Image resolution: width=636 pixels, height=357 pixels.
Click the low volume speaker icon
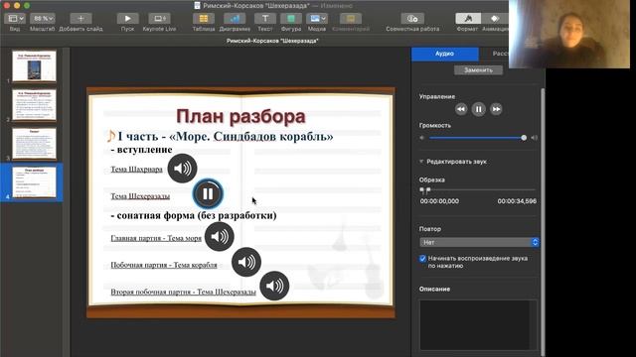(422, 138)
